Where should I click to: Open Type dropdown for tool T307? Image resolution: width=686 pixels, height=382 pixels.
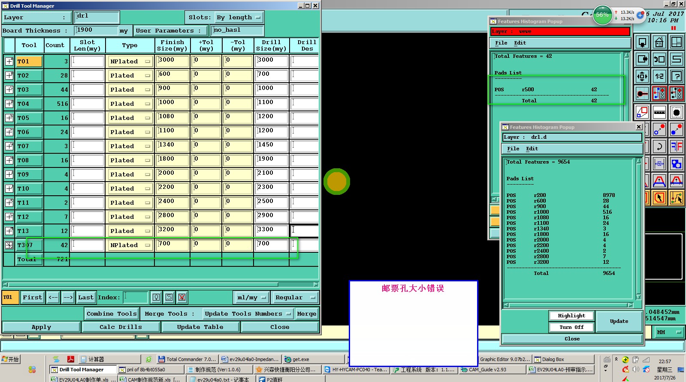click(x=130, y=245)
